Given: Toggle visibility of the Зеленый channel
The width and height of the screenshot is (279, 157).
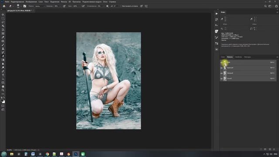Looking at the screenshot, I should pyautogui.click(x=221, y=73).
